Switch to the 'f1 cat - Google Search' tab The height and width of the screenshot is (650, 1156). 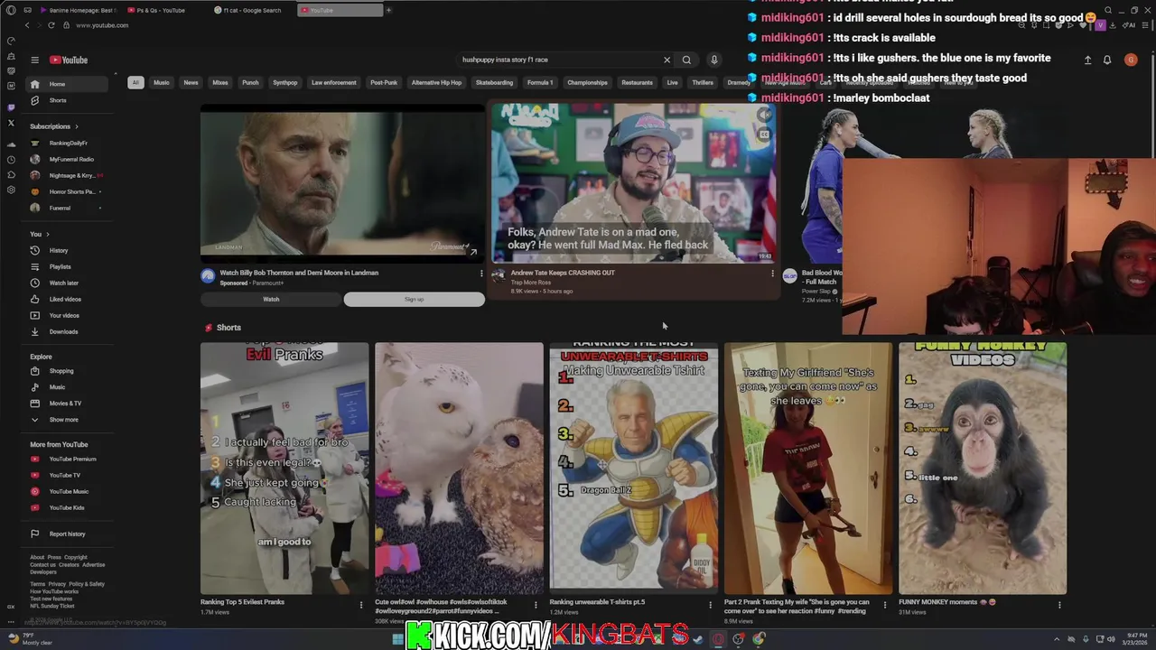(x=253, y=10)
